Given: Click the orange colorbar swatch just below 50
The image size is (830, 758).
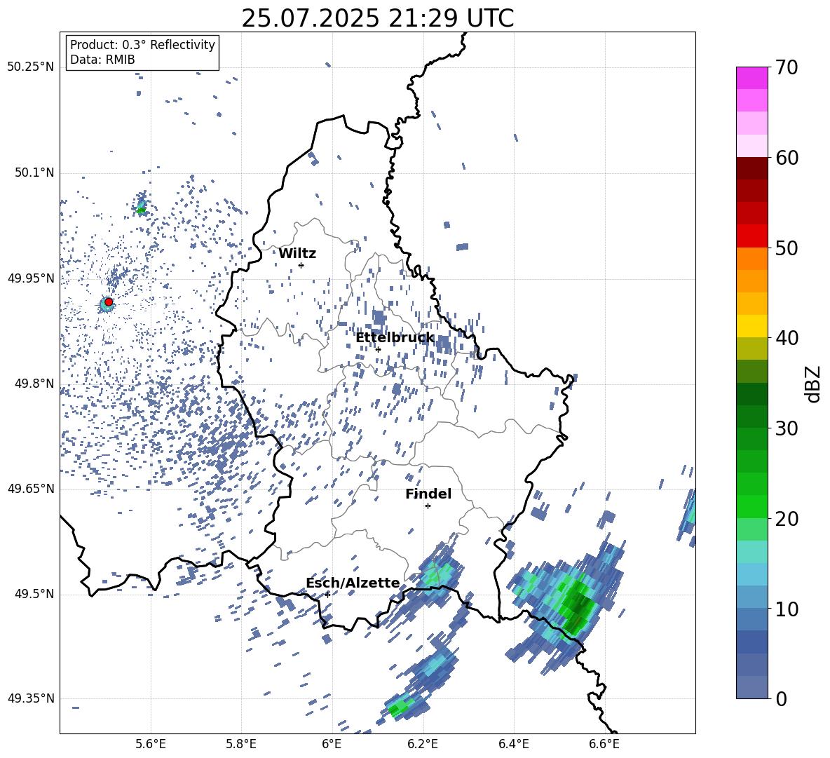Looking at the screenshot, I should point(751,259).
